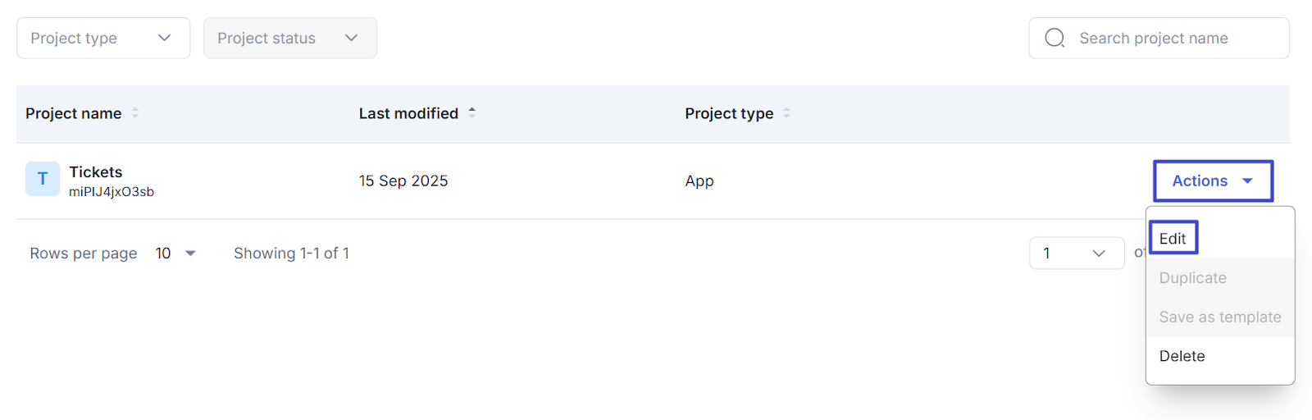Click the Tickets project avatar icon

click(43, 179)
